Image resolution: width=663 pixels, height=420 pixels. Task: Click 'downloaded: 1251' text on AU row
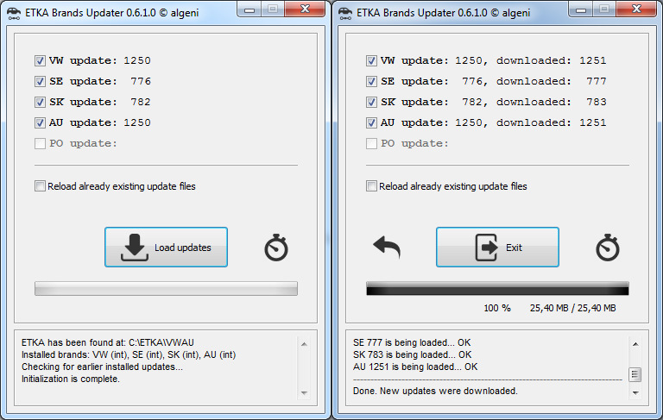click(x=552, y=123)
